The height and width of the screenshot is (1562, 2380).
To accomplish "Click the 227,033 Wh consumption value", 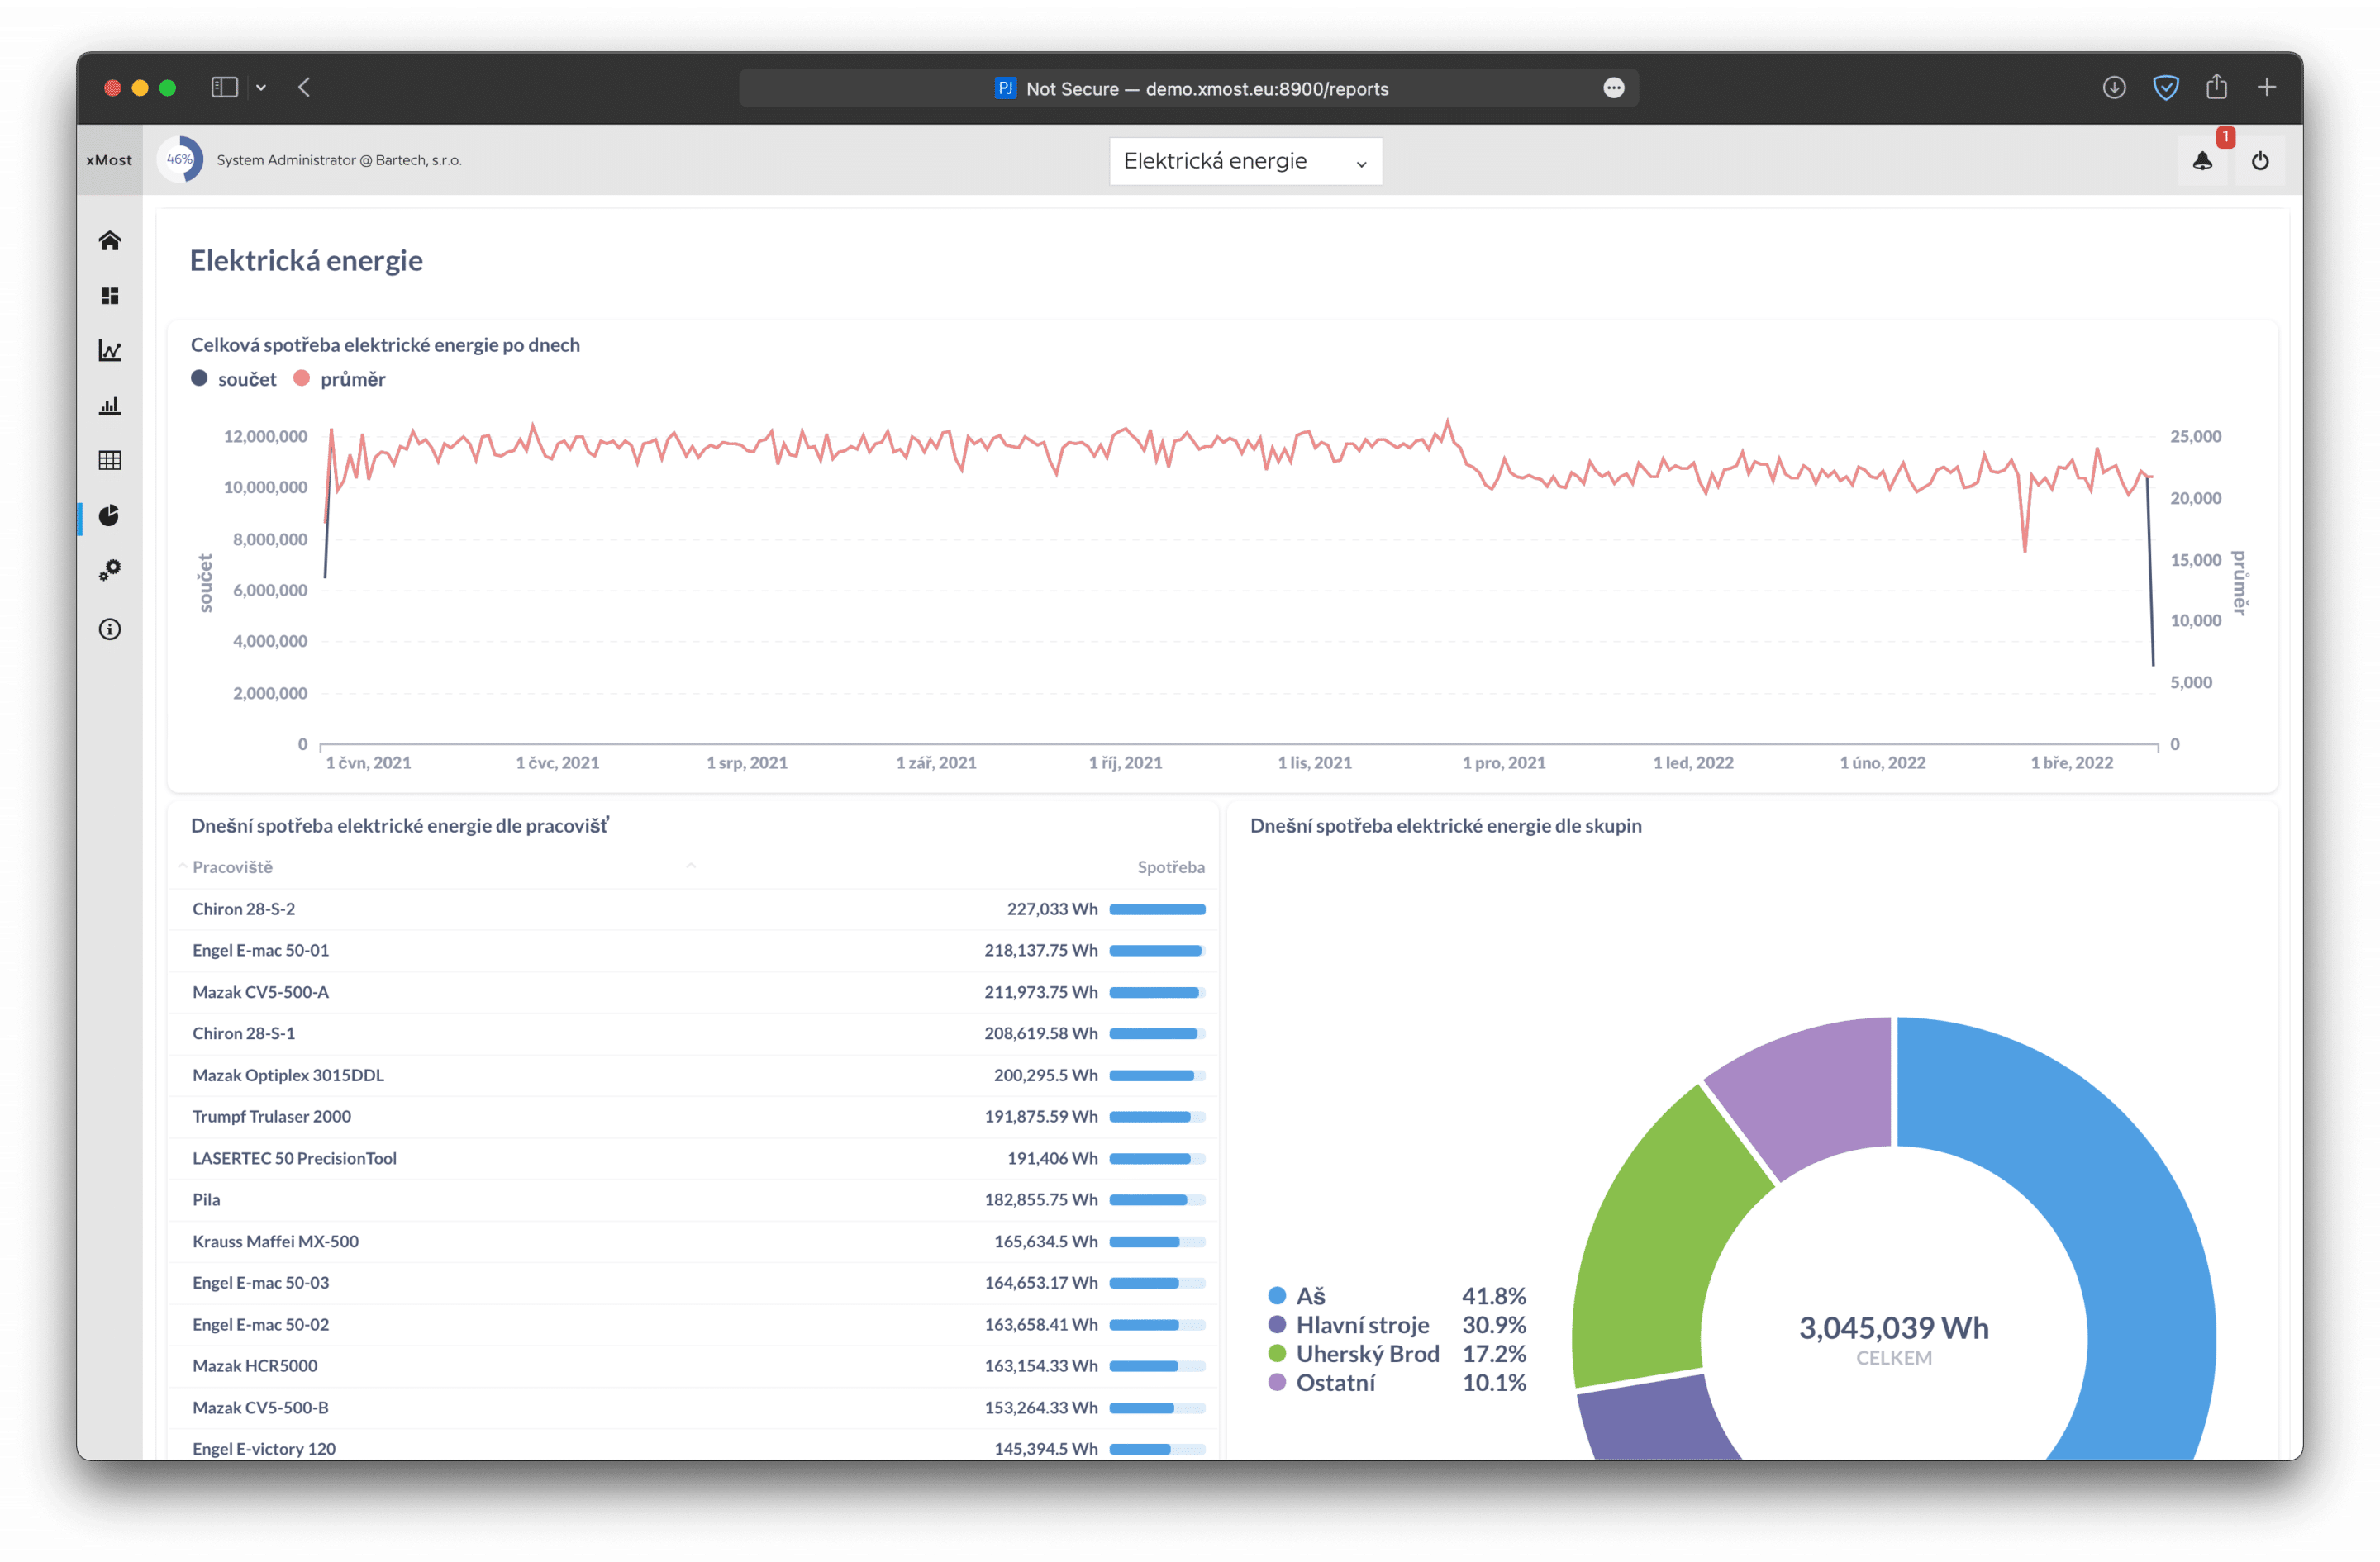I will tap(1052, 909).
